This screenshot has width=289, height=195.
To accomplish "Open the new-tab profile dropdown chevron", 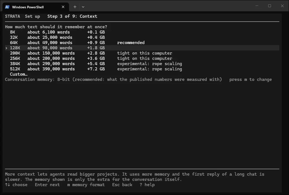I will pos(83,7).
